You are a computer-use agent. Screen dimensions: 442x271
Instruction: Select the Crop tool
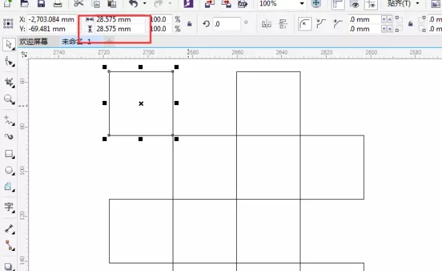(9, 82)
